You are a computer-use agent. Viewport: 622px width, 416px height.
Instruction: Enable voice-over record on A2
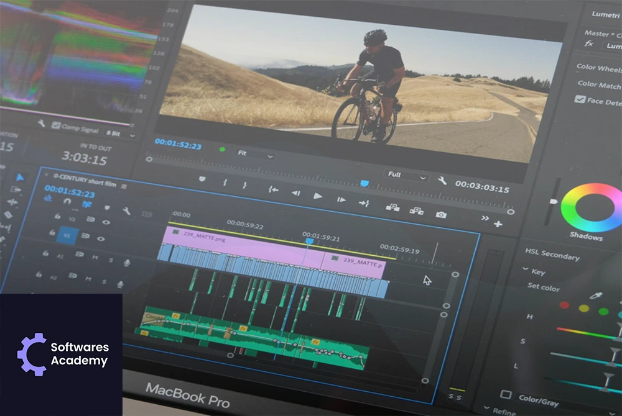click(x=120, y=284)
